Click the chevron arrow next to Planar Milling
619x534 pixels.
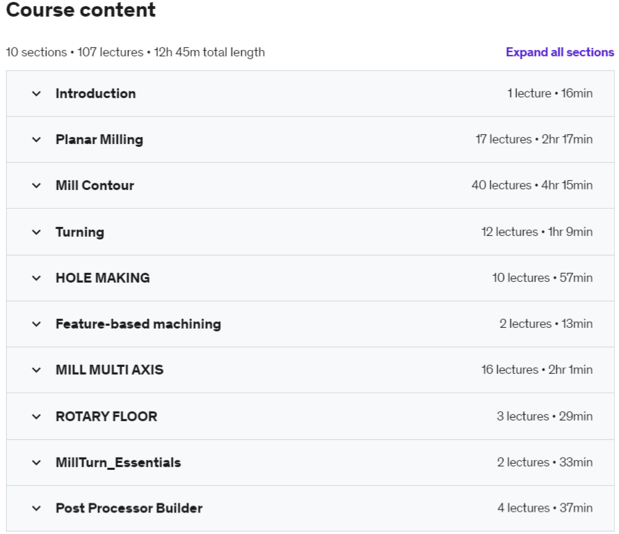coord(36,140)
